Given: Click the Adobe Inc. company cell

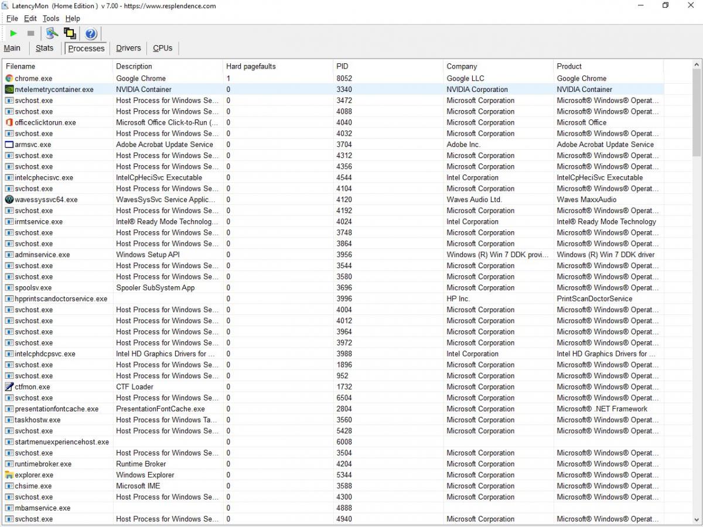Looking at the screenshot, I should (463, 145).
